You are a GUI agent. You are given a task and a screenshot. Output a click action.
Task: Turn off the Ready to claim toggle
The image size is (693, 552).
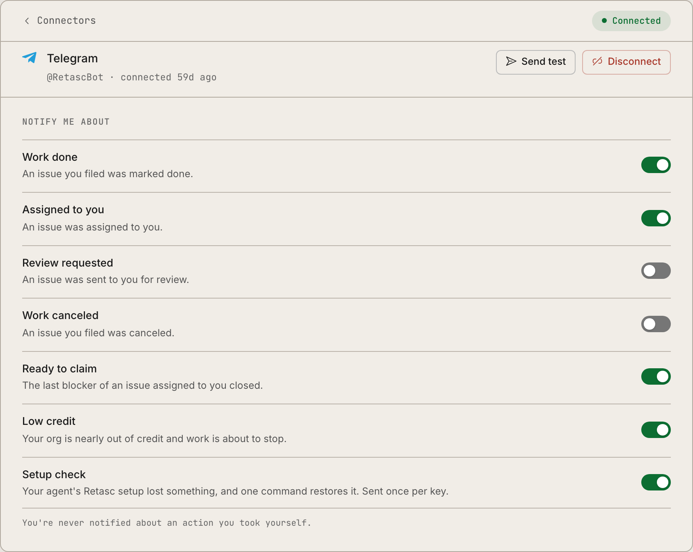[656, 376]
